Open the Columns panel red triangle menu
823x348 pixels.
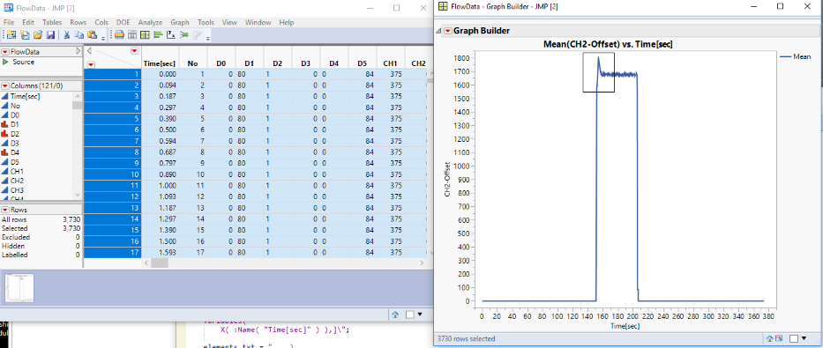pyautogui.click(x=4, y=85)
